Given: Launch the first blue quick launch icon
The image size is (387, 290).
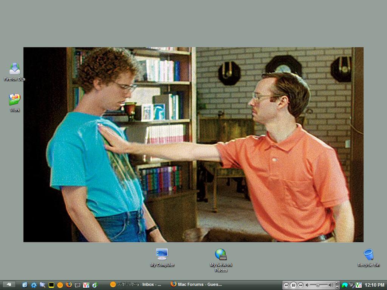Looking at the screenshot, I should pos(25,285).
